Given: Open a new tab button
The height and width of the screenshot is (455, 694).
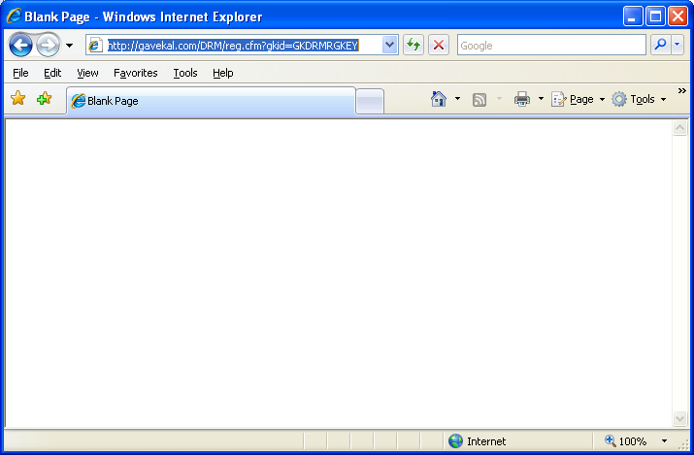Looking at the screenshot, I should coord(370,101).
